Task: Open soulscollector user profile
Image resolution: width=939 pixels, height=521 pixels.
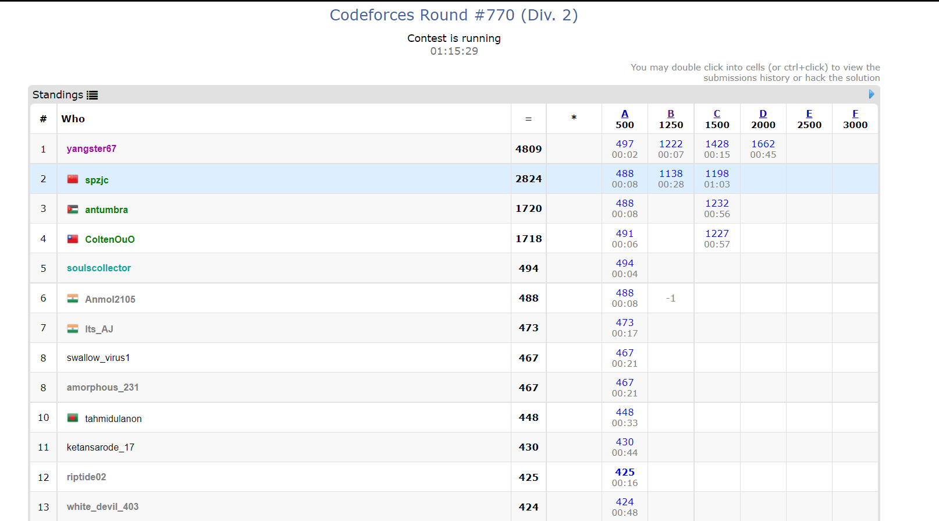Action: click(99, 268)
